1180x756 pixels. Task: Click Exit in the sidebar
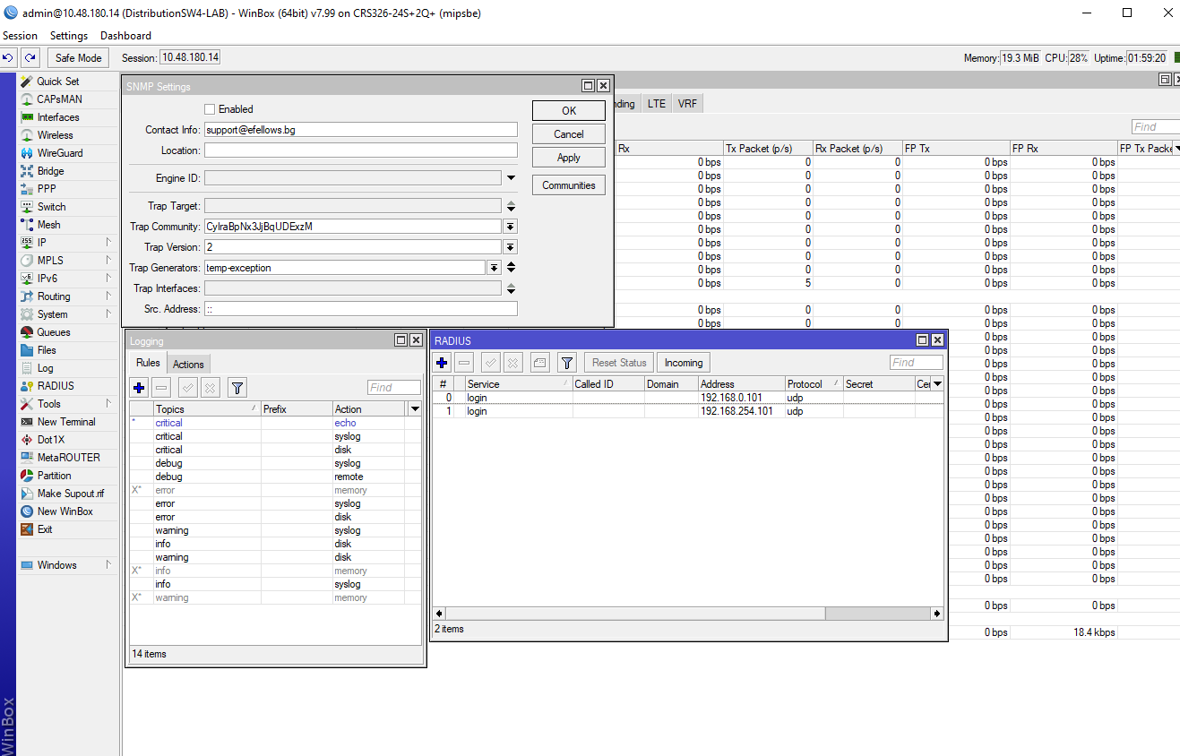coord(45,529)
